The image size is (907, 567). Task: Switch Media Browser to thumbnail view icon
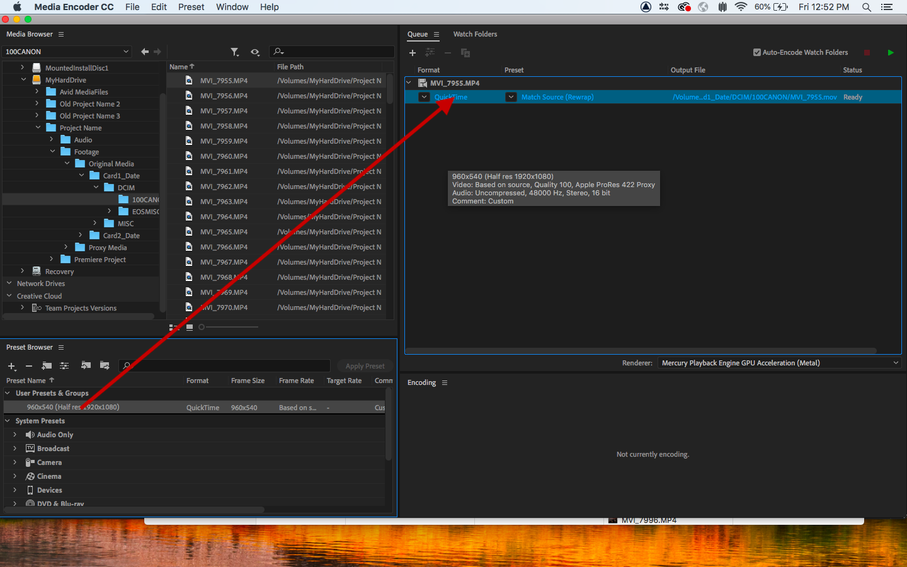coord(190,327)
